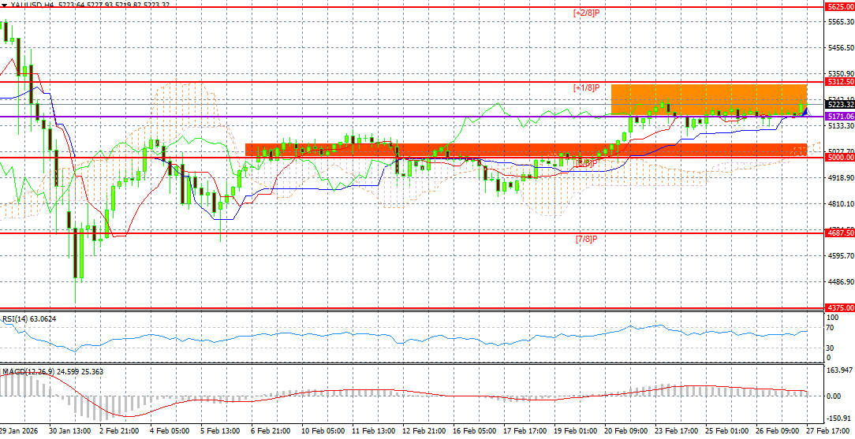Image resolution: width=855 pixels, height=439 pixels.
Task: Click the 4595.70 value on the price scale
Action: tap(840, 255)
